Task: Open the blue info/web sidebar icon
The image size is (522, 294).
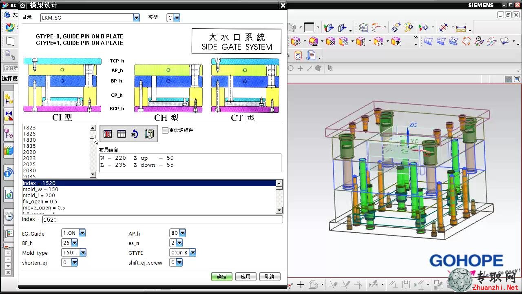Action: click(x=9, y=174)
